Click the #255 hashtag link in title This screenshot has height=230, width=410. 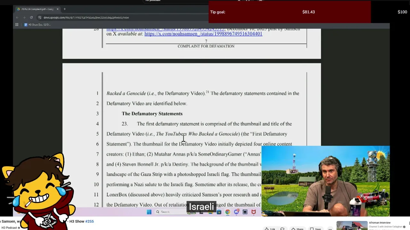[x=89, y=221]
